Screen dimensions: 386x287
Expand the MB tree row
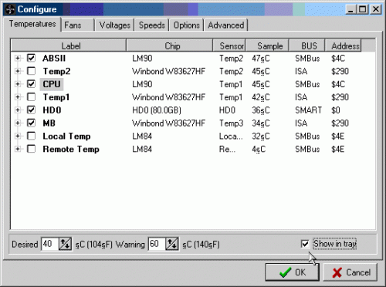point(18,123)
